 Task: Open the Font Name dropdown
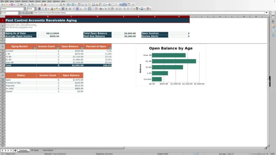[24, 9]
